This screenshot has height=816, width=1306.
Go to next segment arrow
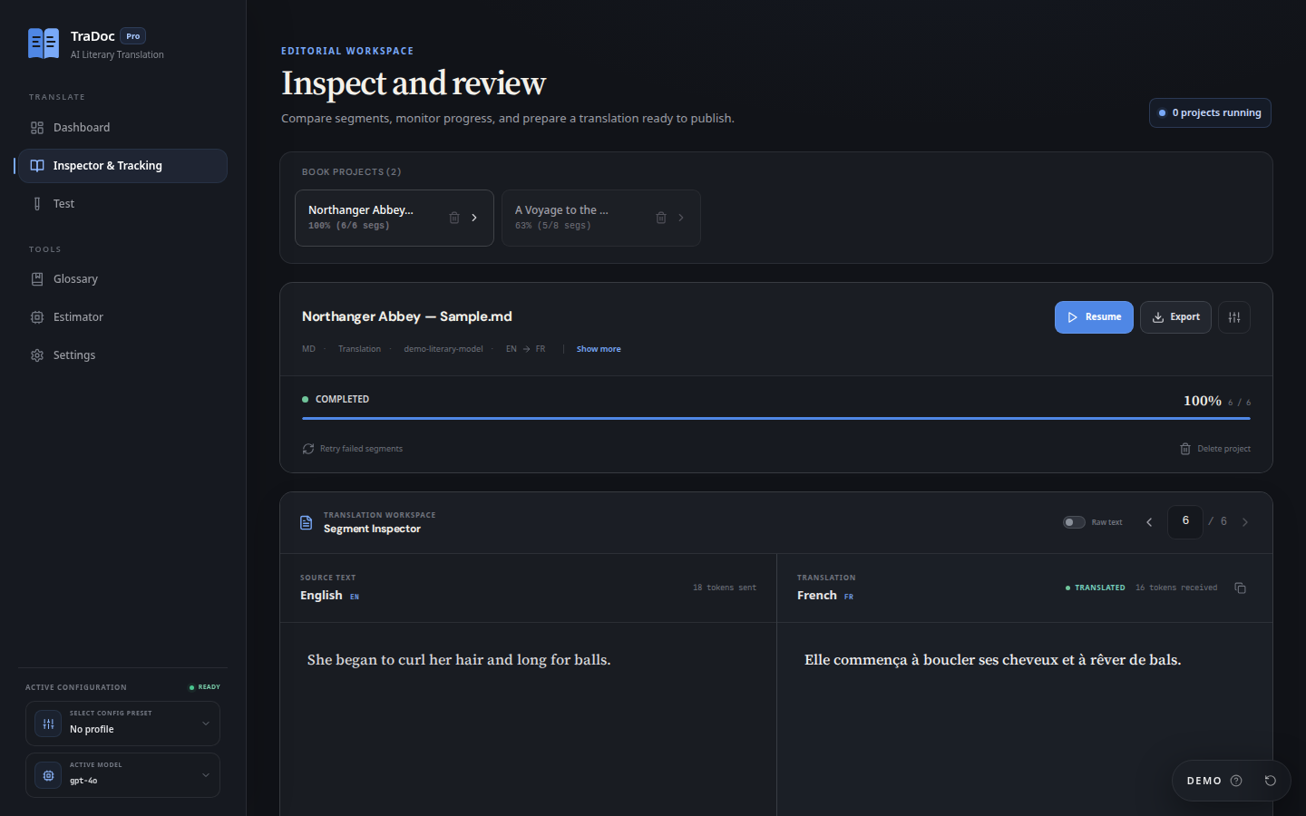pyautogui.click(x=1245, y=522)
